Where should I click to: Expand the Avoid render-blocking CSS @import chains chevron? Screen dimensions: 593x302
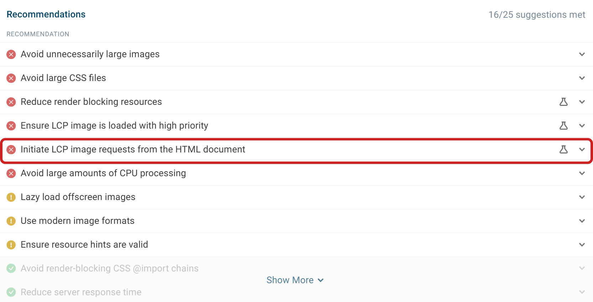coord(582,268)
